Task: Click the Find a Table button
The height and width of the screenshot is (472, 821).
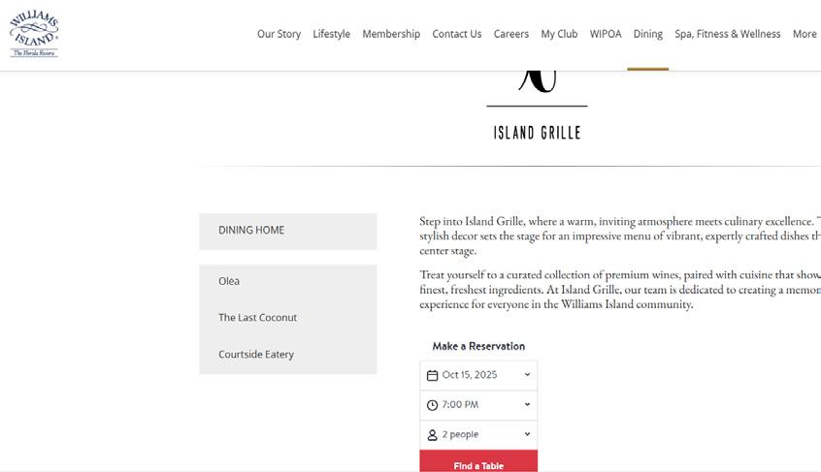Action: click(478, 461)
